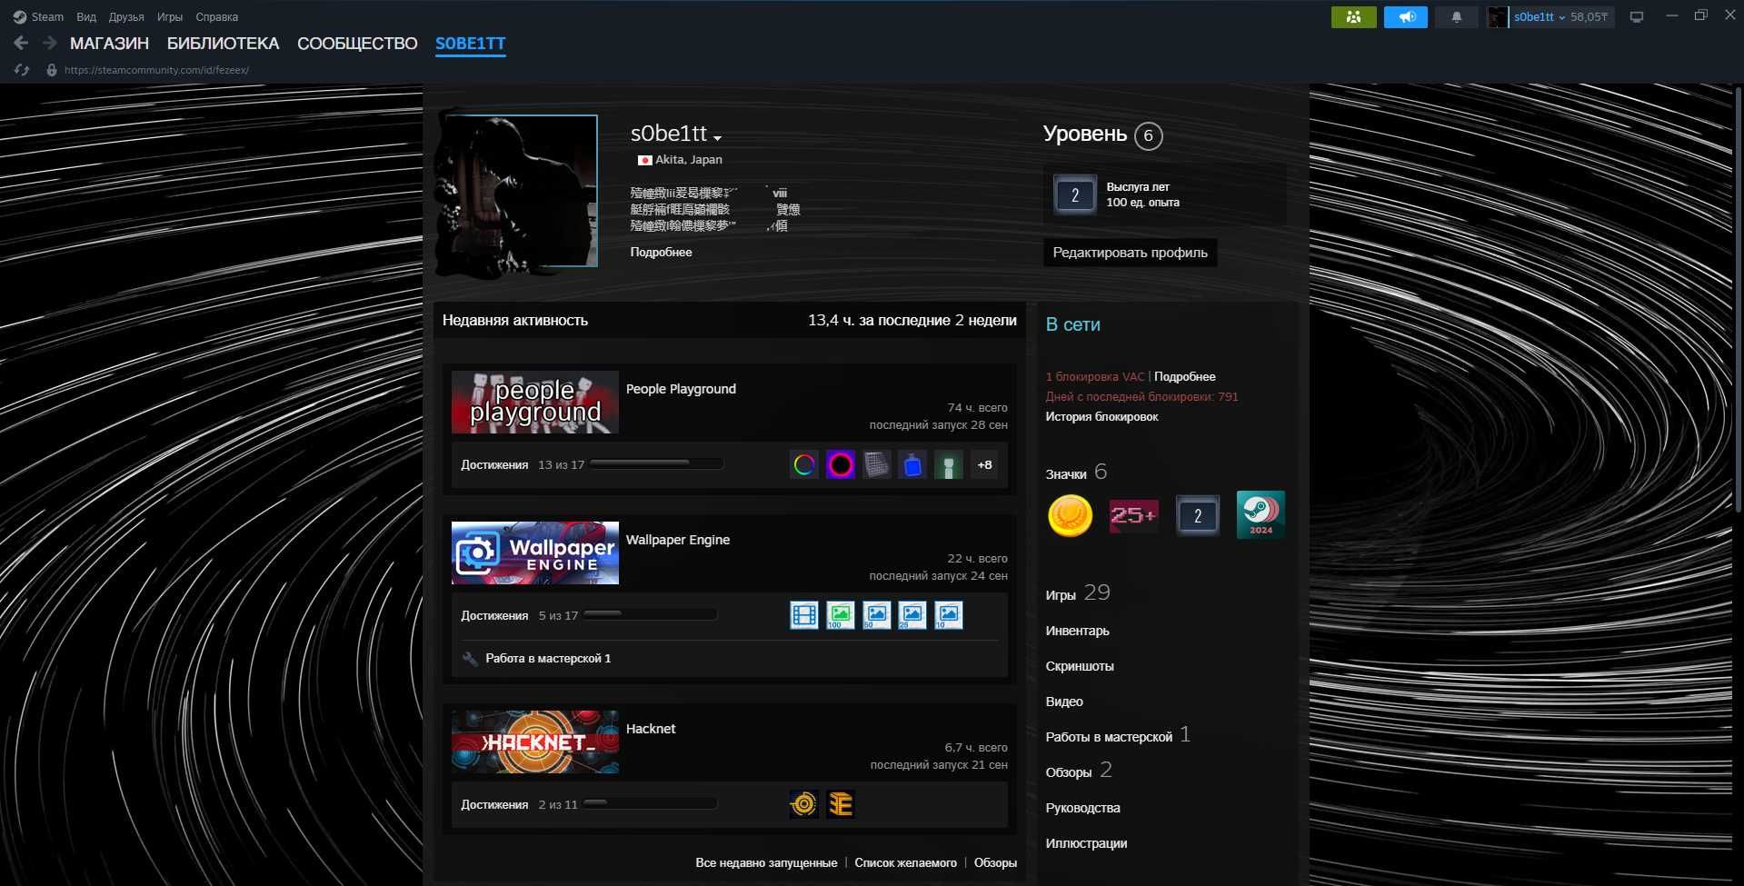Viewport: 1744px width, 886px height.
Task: Click the padlock icon by the URL
Action: [x=52, y=70]
